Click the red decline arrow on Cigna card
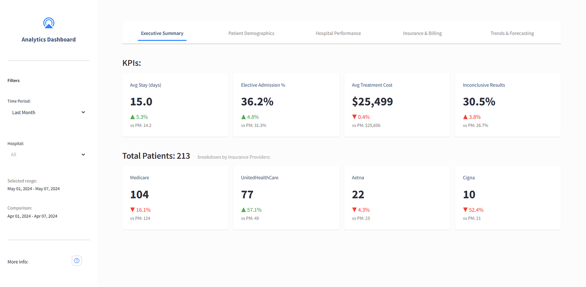Screen dimensions: 586x287 pos(466,209)
